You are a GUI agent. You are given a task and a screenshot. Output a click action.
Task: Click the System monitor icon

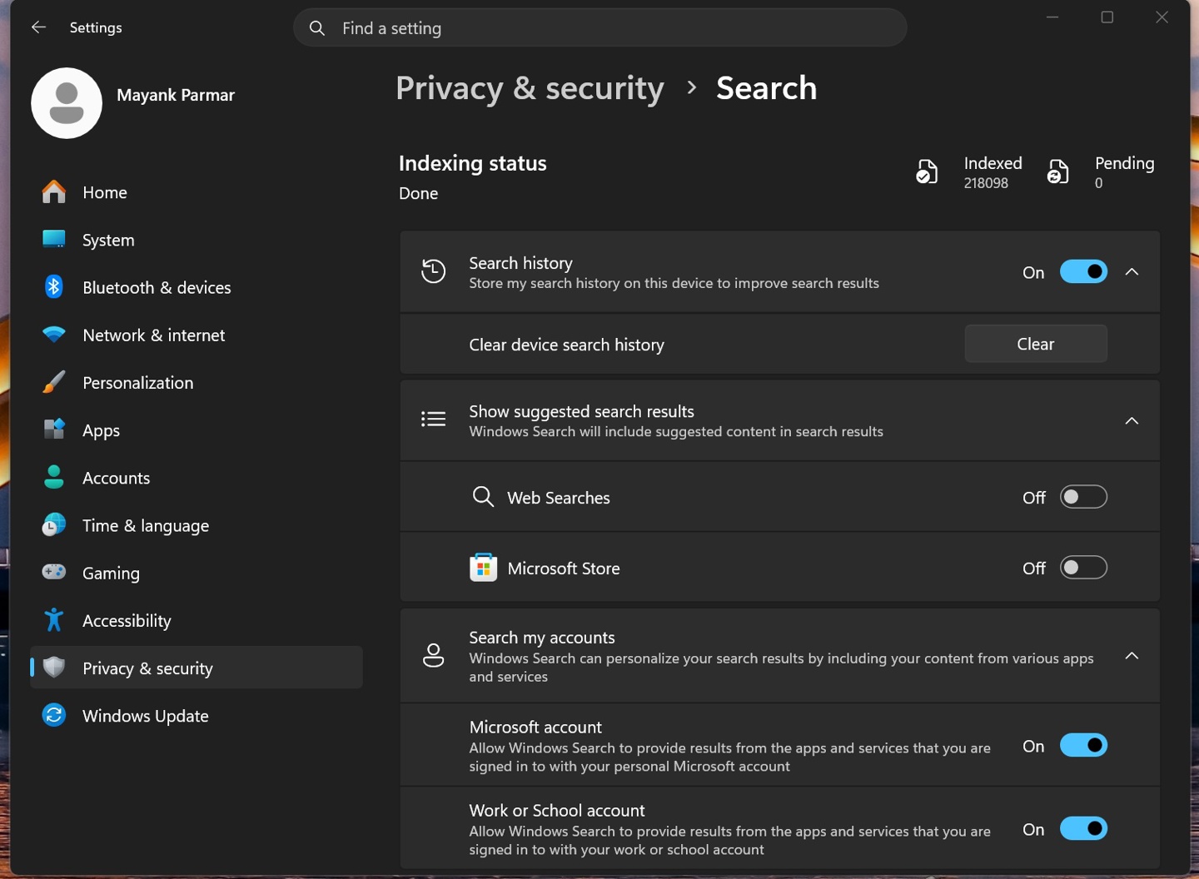(54, 240)
